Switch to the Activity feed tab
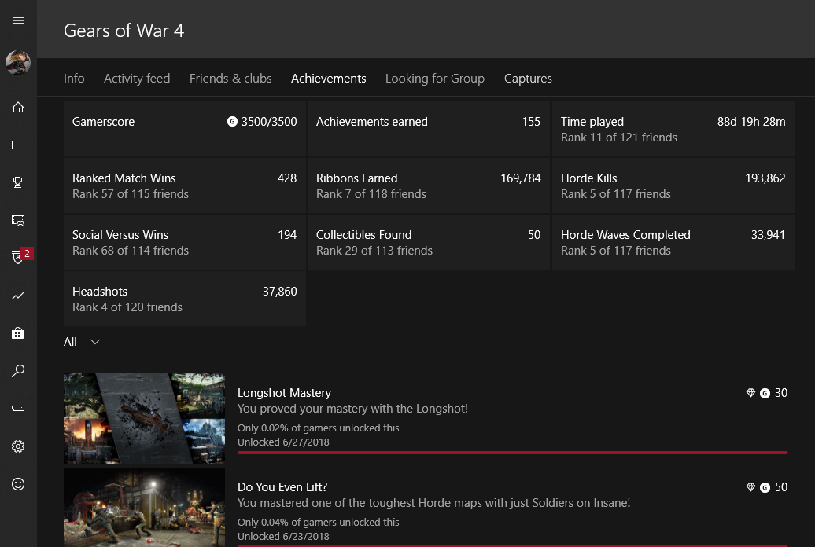Screen dimensions: 815x547 (x=137, y=79)
